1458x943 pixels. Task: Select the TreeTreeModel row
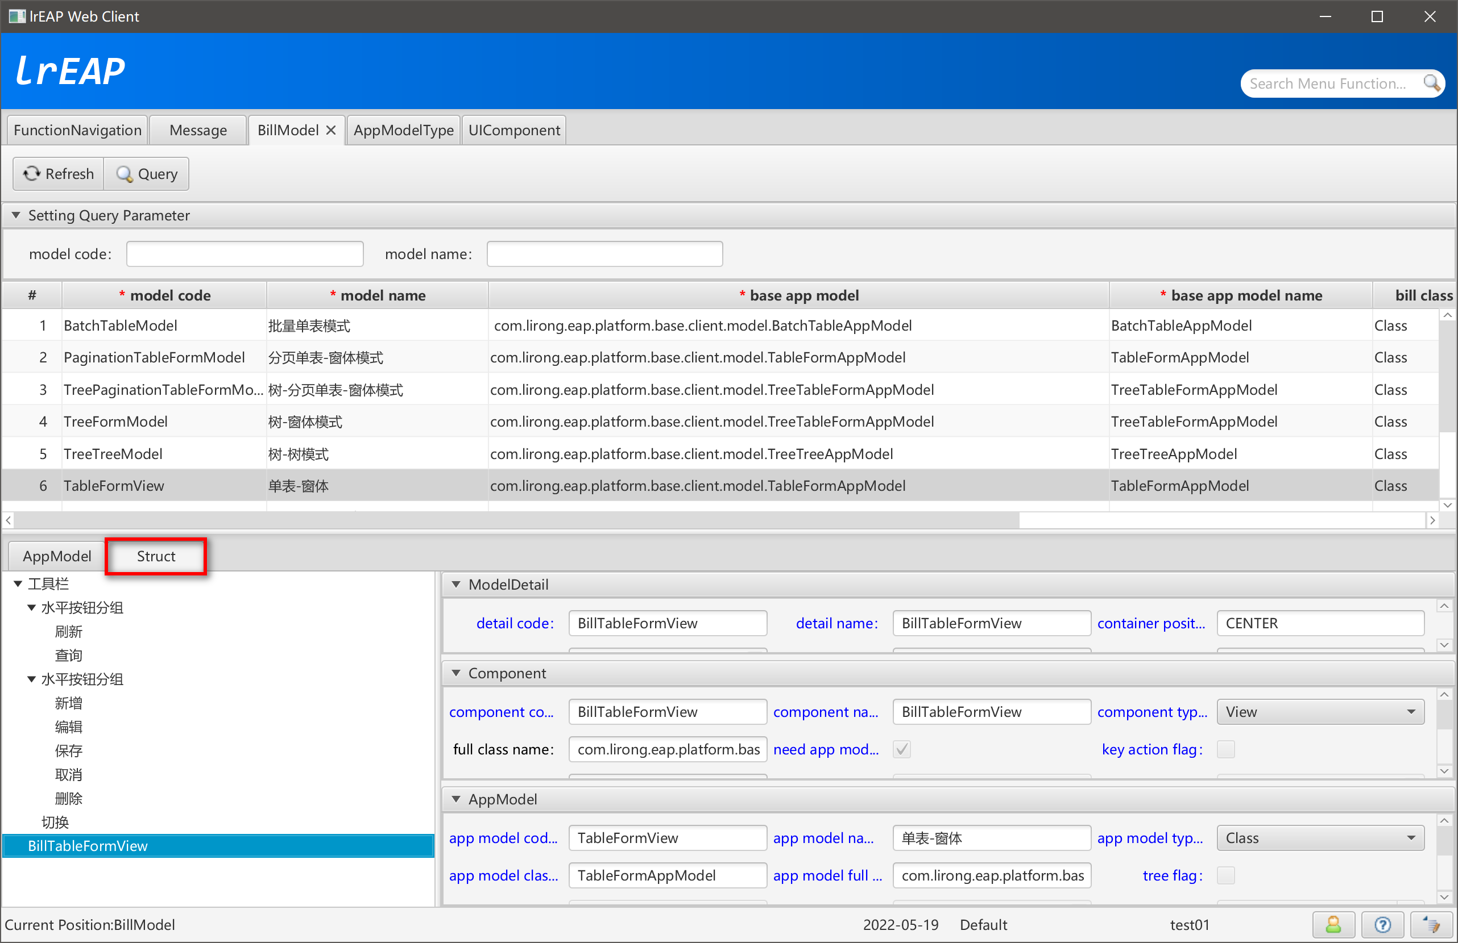720,453
